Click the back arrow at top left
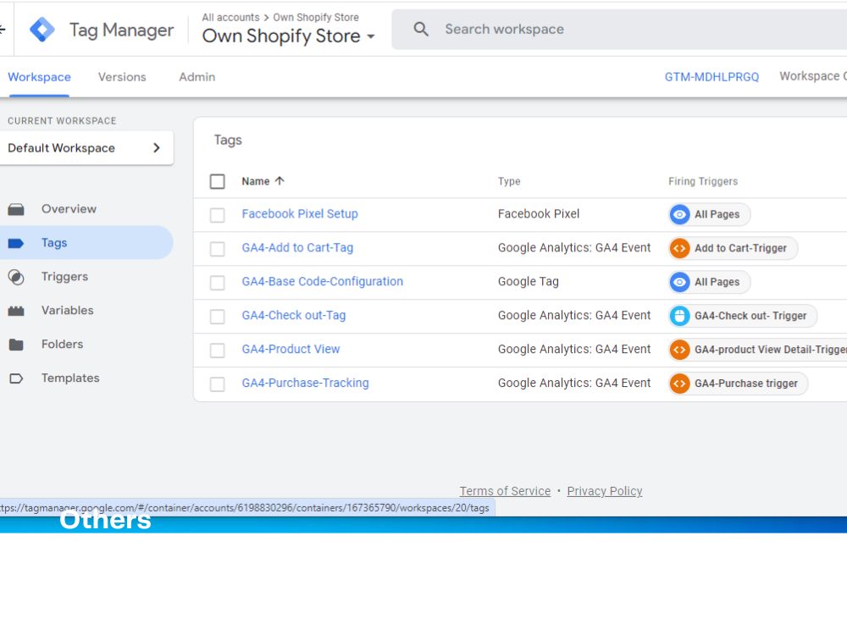This screenshot has height=635, width=847. point(3,29)
